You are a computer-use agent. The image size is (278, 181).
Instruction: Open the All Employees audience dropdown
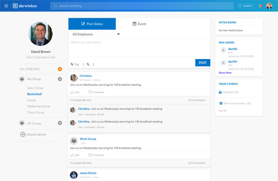96,34
